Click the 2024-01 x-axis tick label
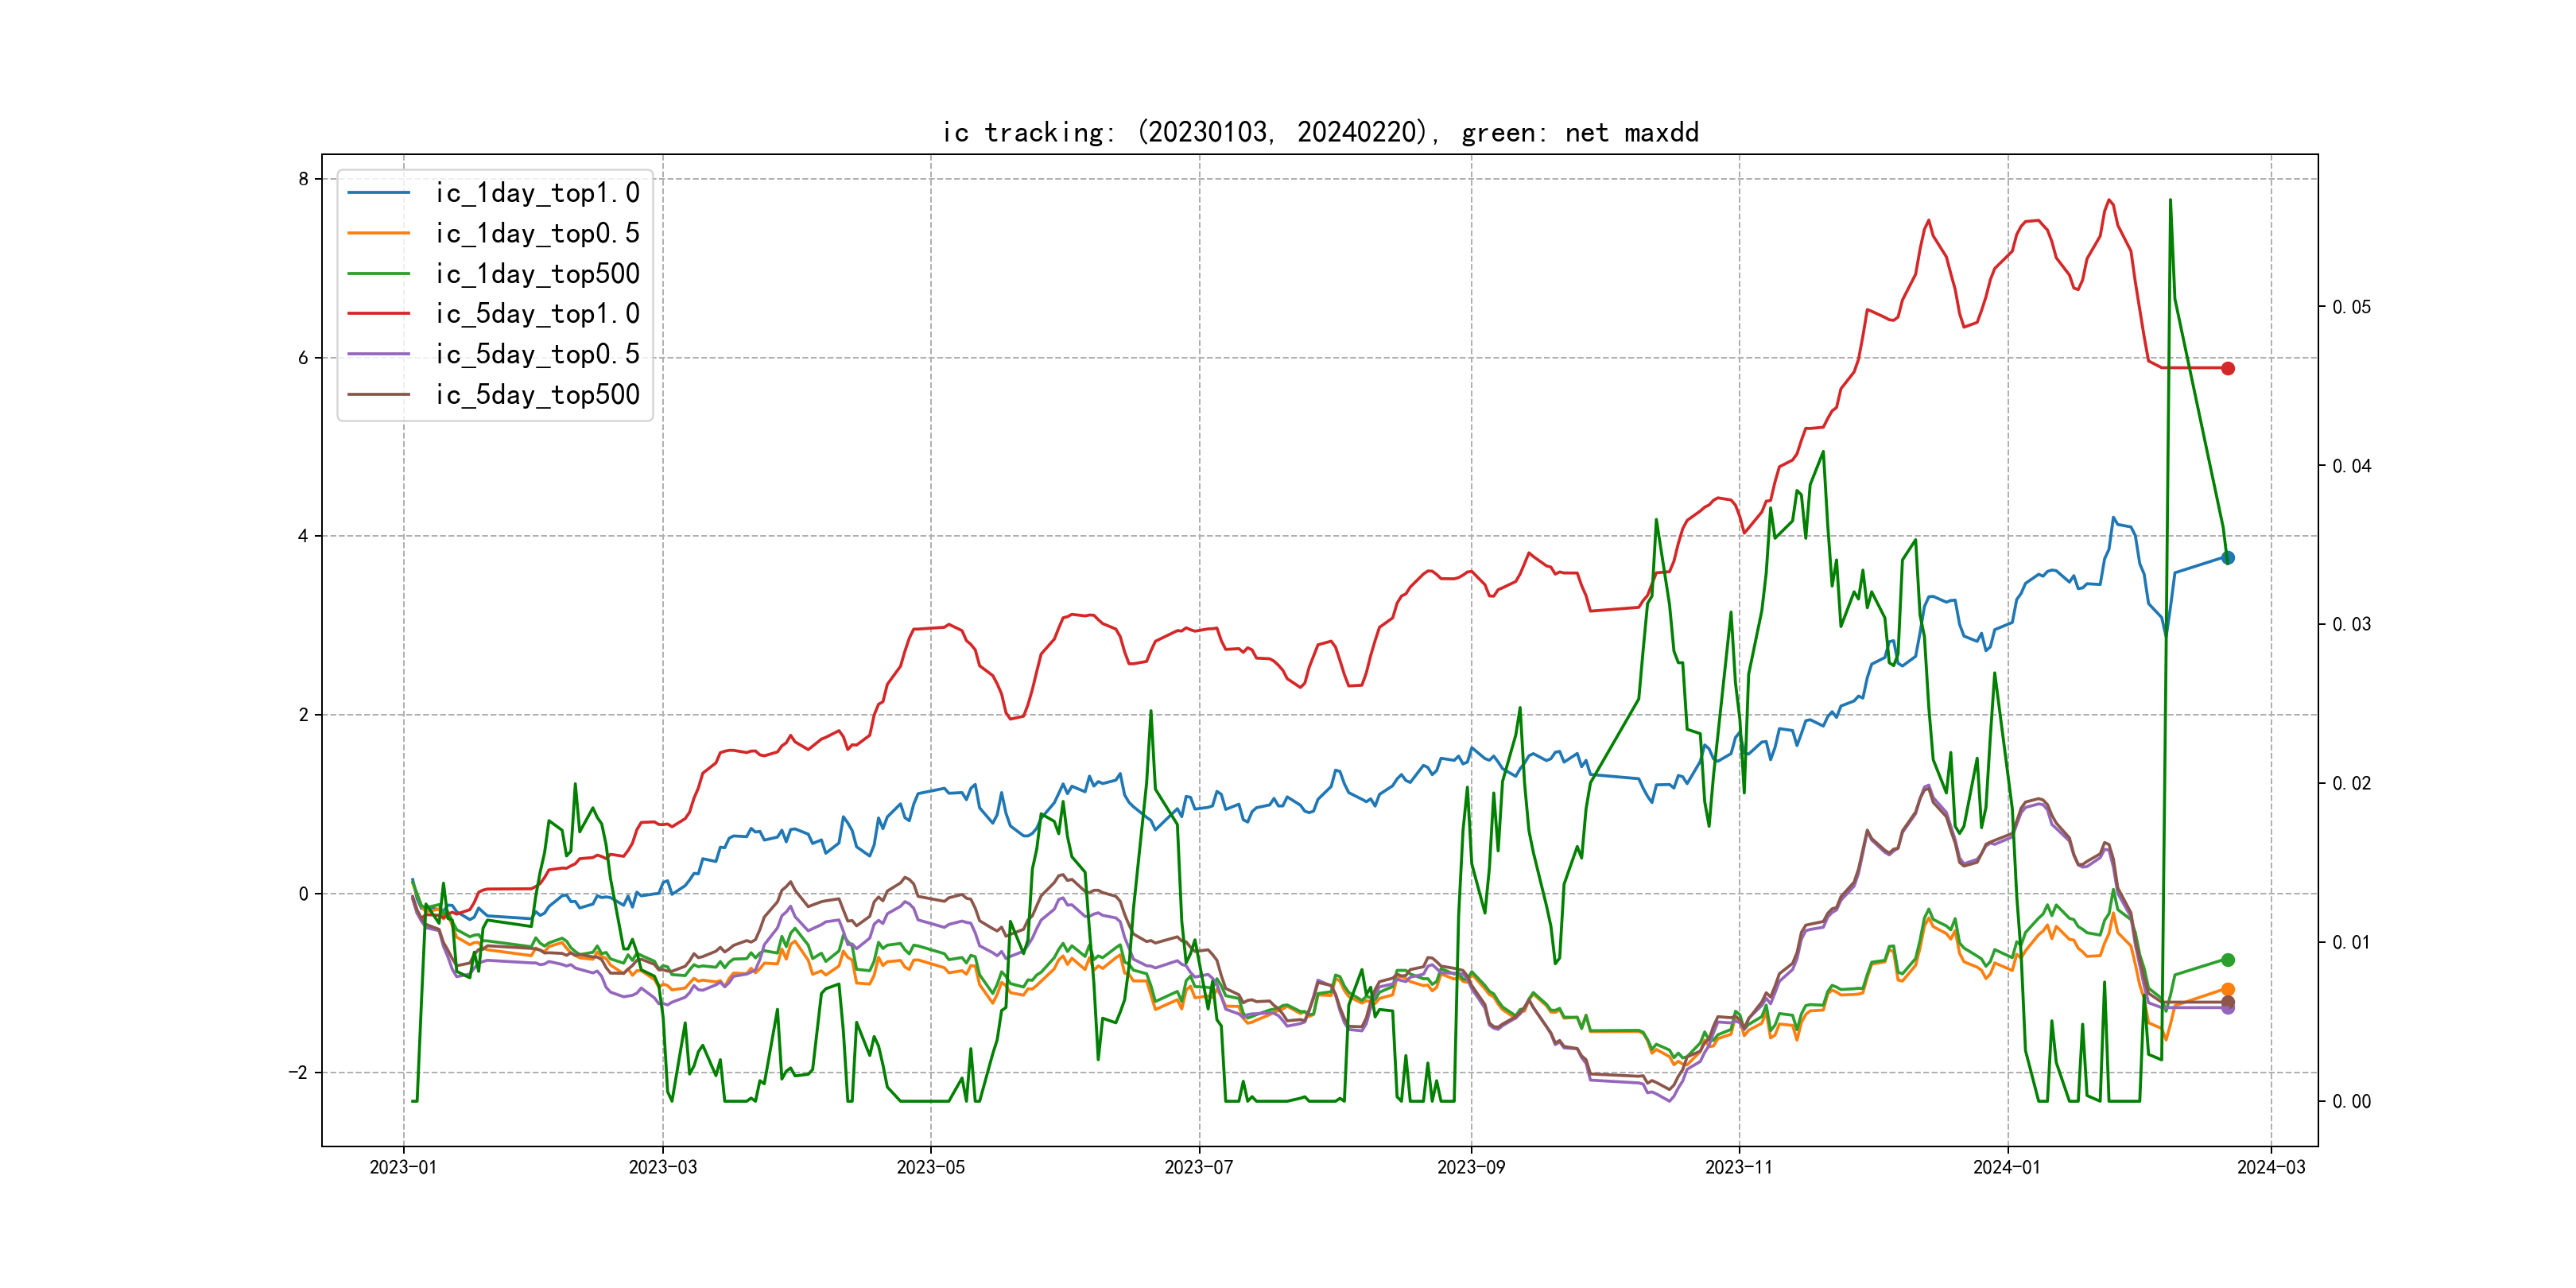The width and height of the screenshot is (2576, 1288). [x=2006, y=1167]
